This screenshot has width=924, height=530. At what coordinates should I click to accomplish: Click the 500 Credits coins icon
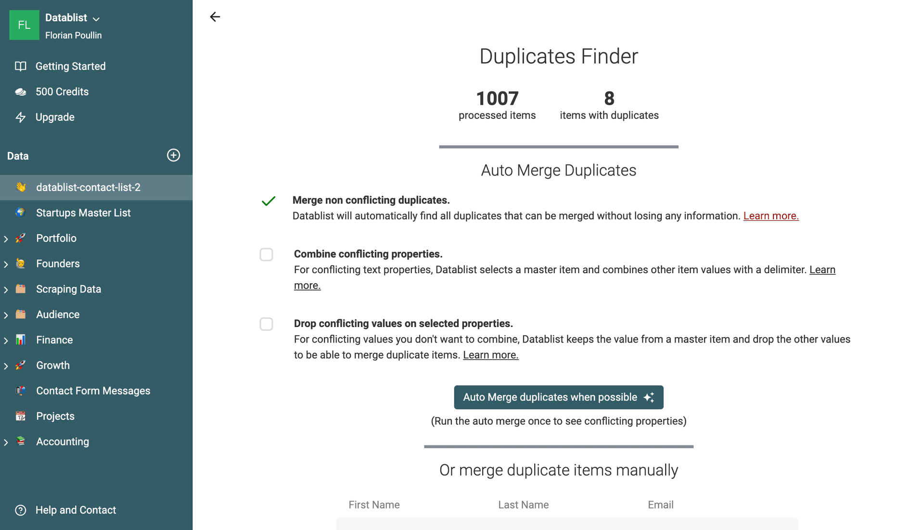[20, 92]
